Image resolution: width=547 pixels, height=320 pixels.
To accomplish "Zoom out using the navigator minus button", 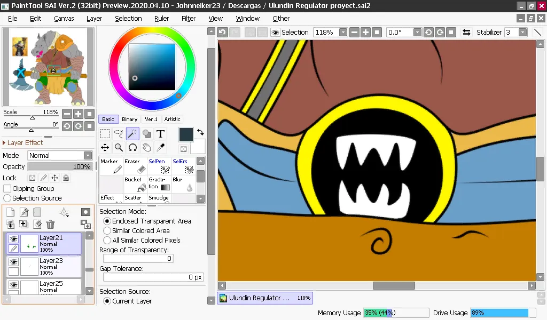I will [67, 114].
